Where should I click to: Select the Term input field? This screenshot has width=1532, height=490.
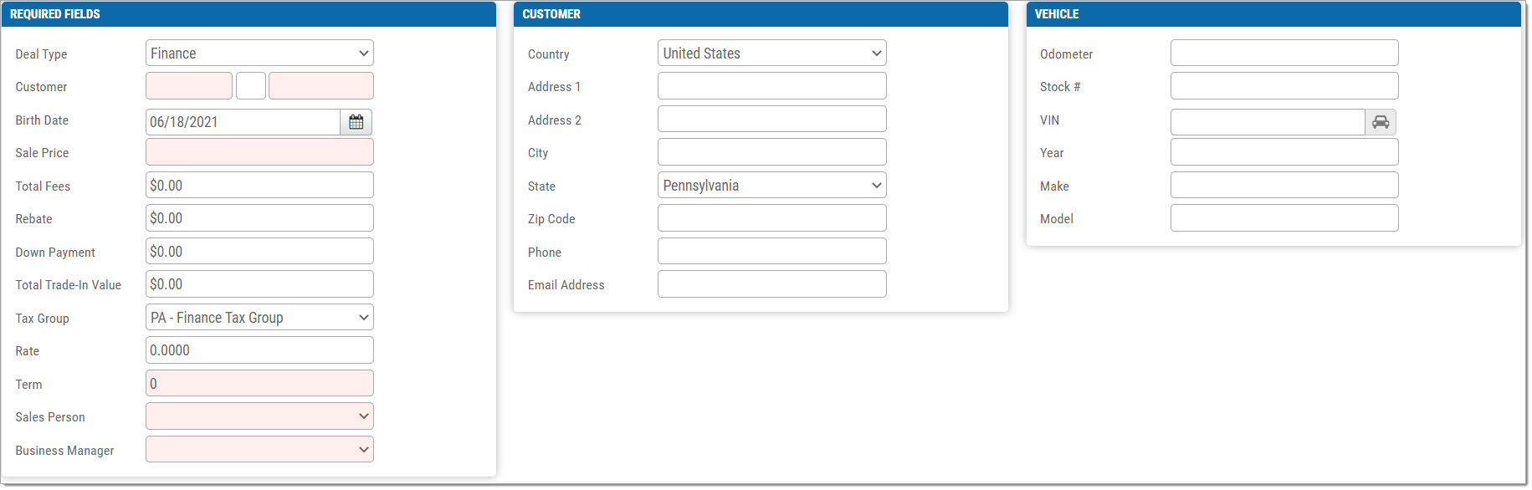(259, 383)
